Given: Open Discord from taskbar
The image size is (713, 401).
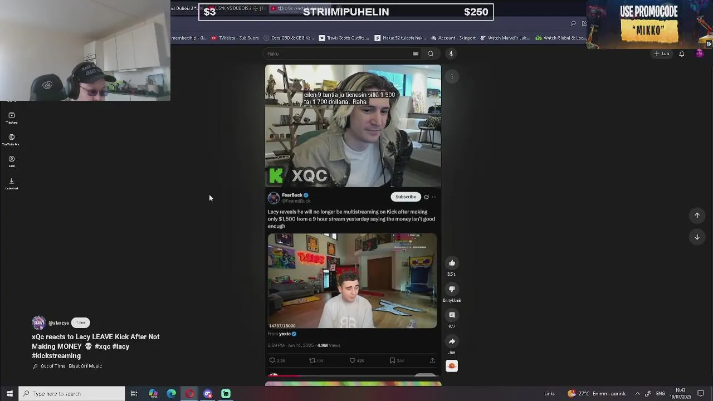Looking at the screenshot, I should tap(208, 394).
